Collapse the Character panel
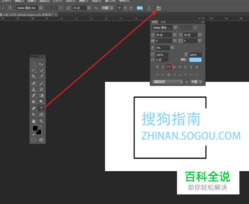 pos(200,18)
